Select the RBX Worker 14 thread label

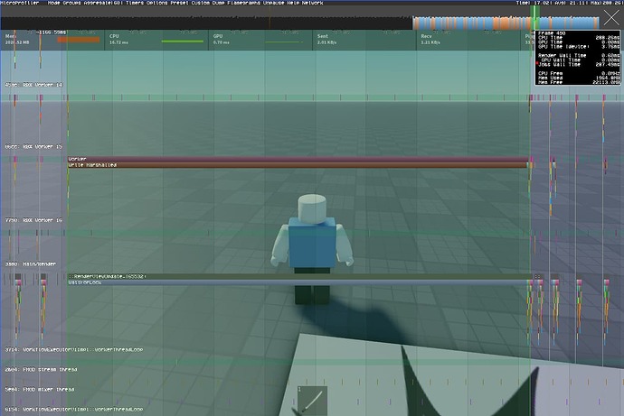pyautogui.click(x=33, y=85)
